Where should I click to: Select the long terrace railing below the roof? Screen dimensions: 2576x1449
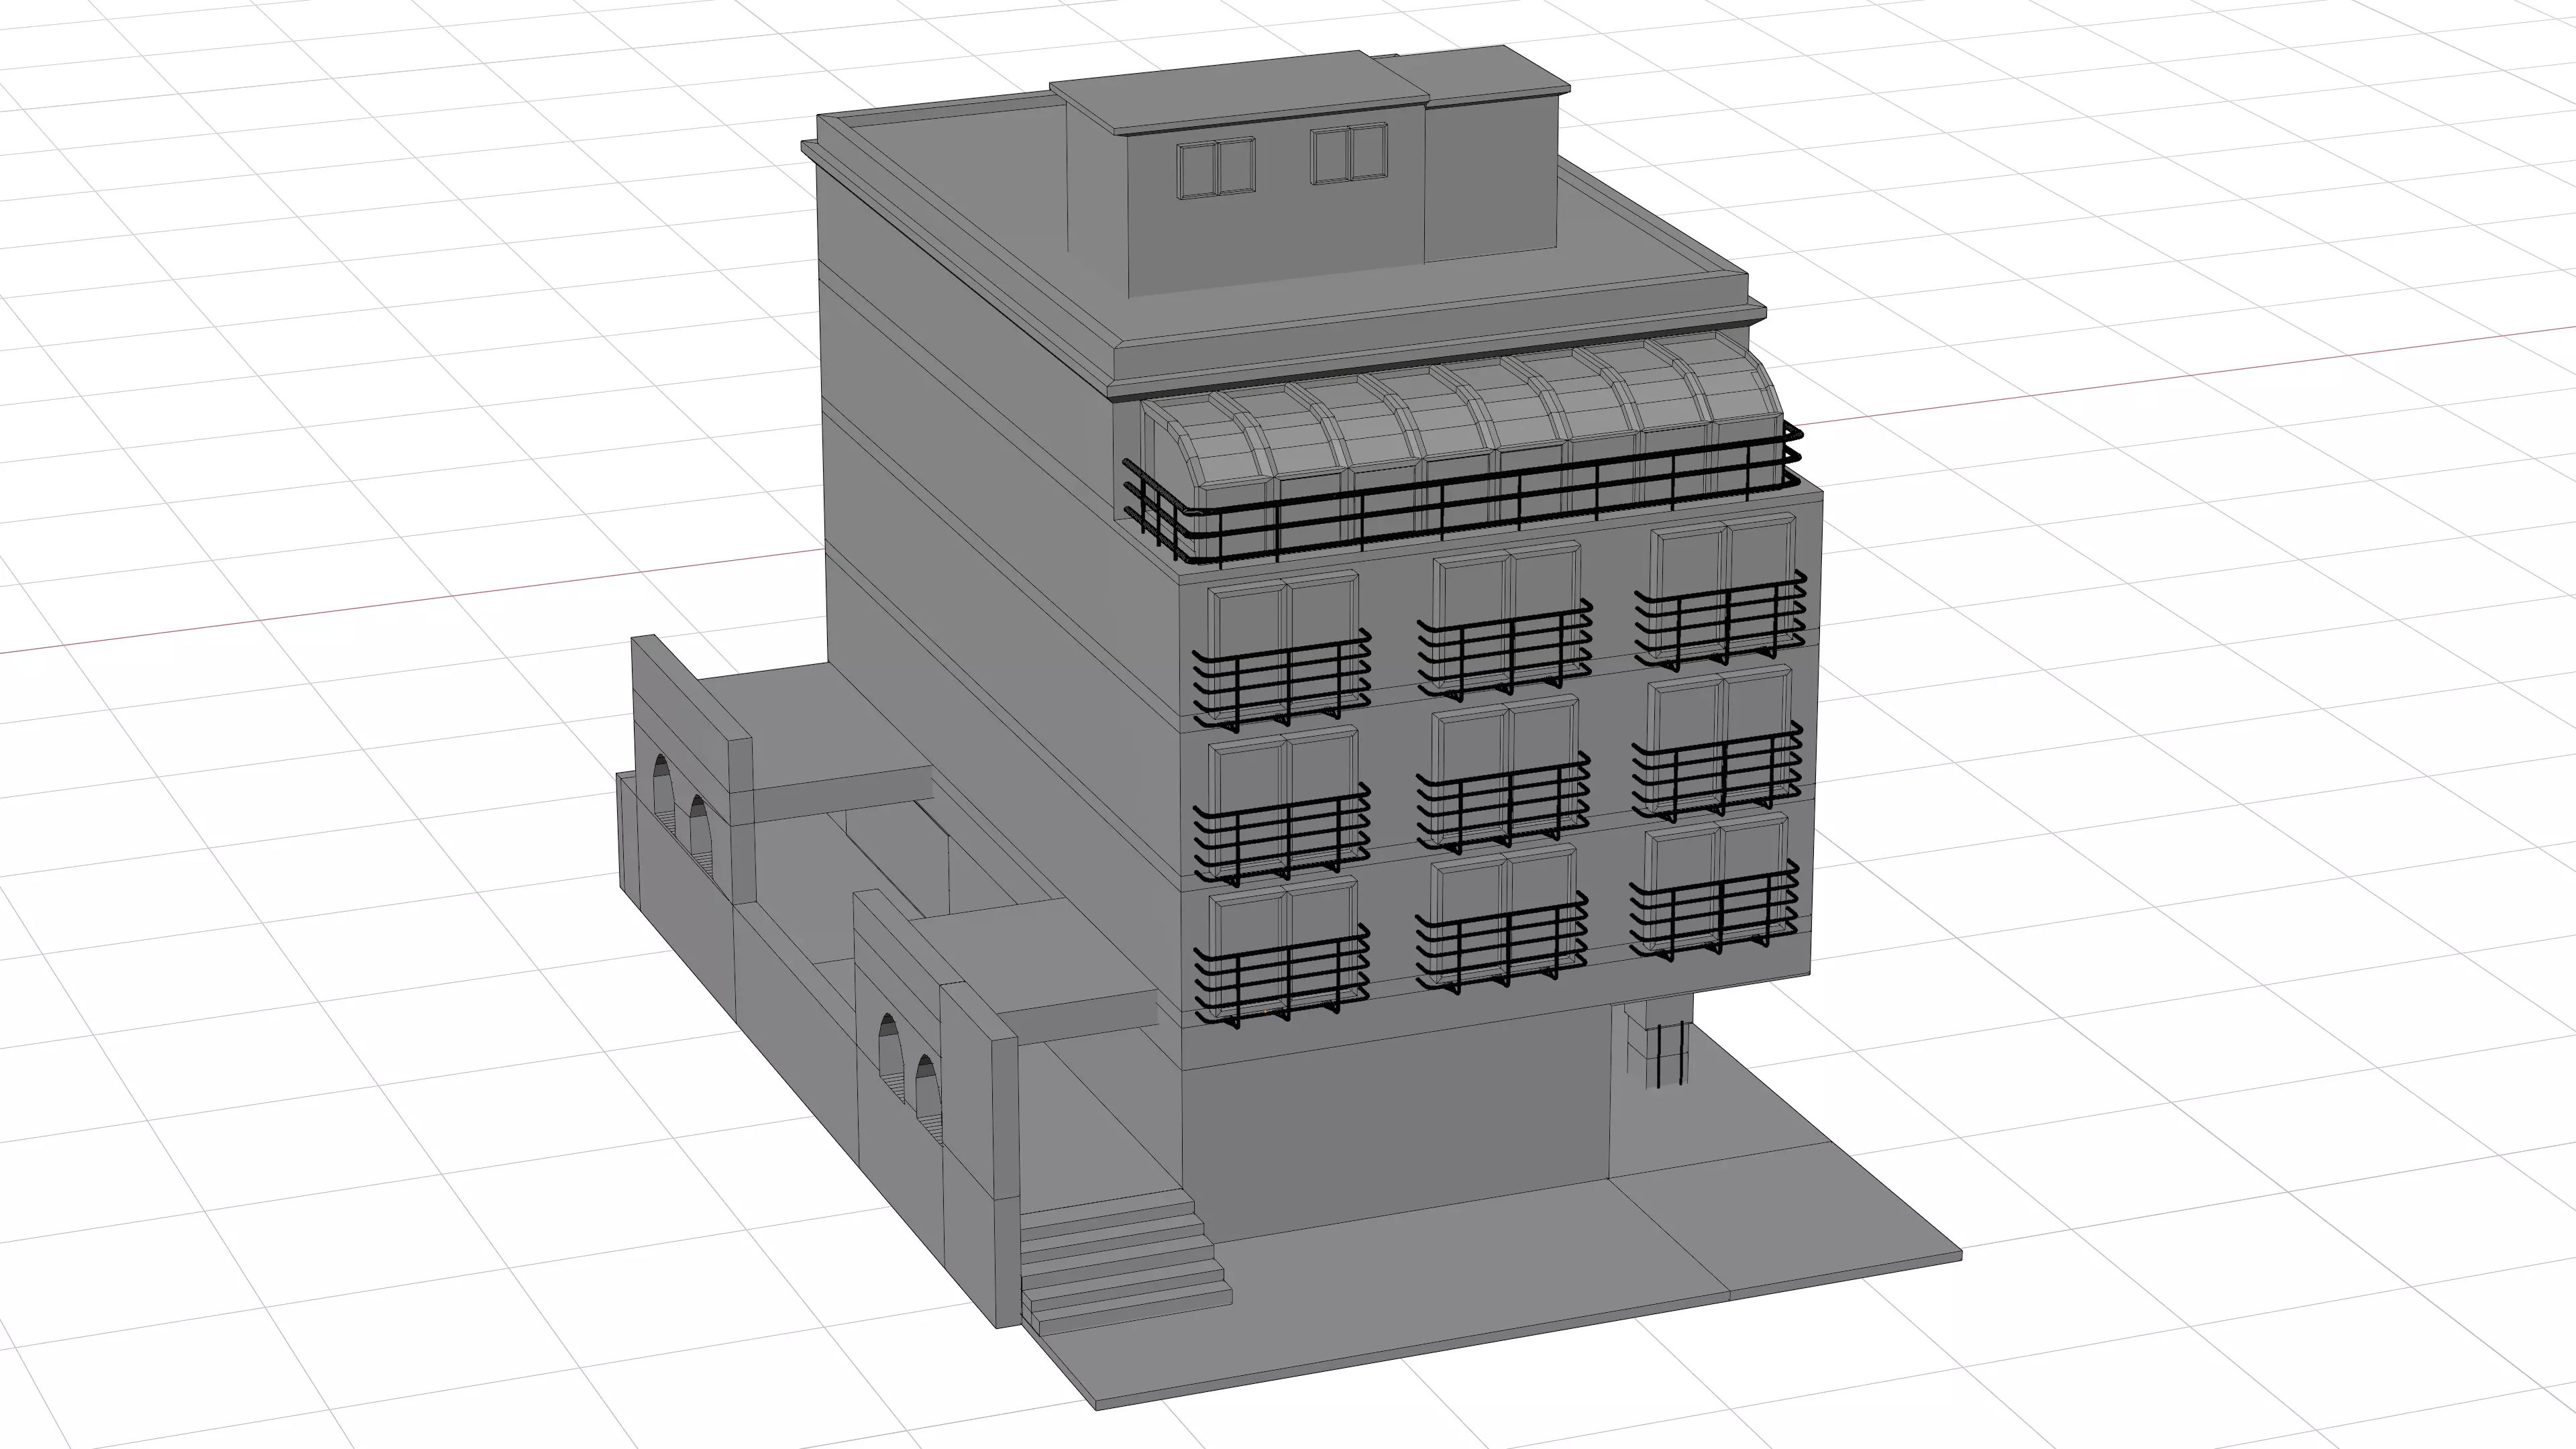(1462, 497)
